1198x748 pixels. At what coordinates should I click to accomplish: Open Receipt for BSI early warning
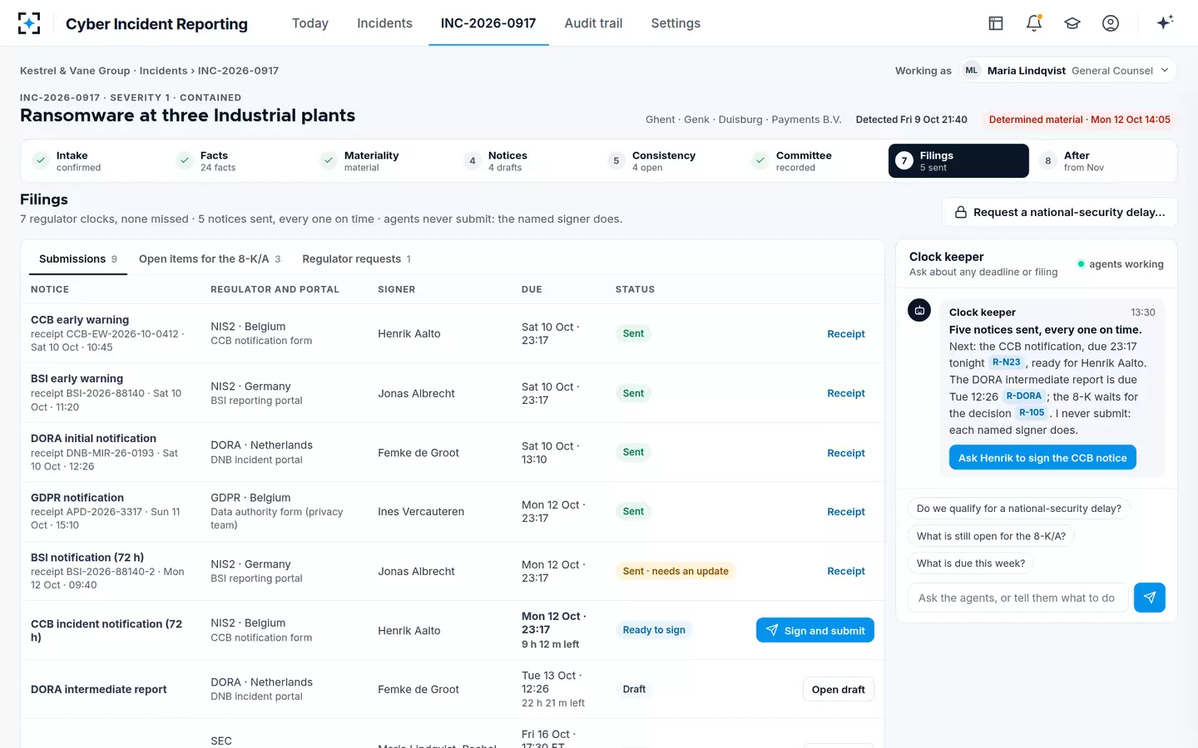coord(846,393)
